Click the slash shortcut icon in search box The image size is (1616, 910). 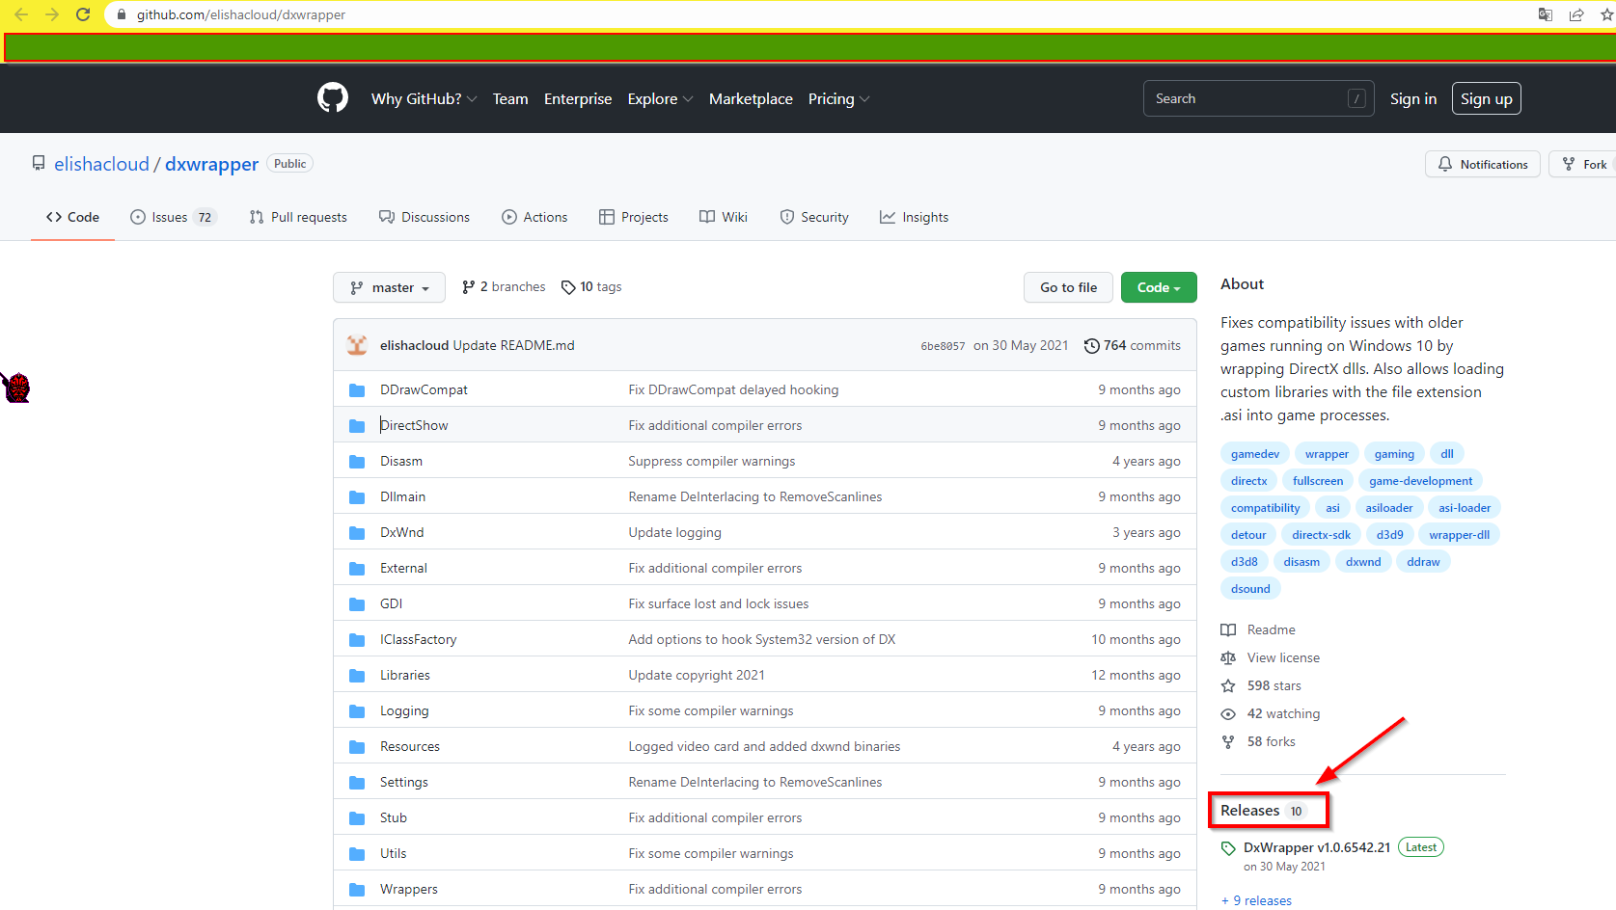1356,98
